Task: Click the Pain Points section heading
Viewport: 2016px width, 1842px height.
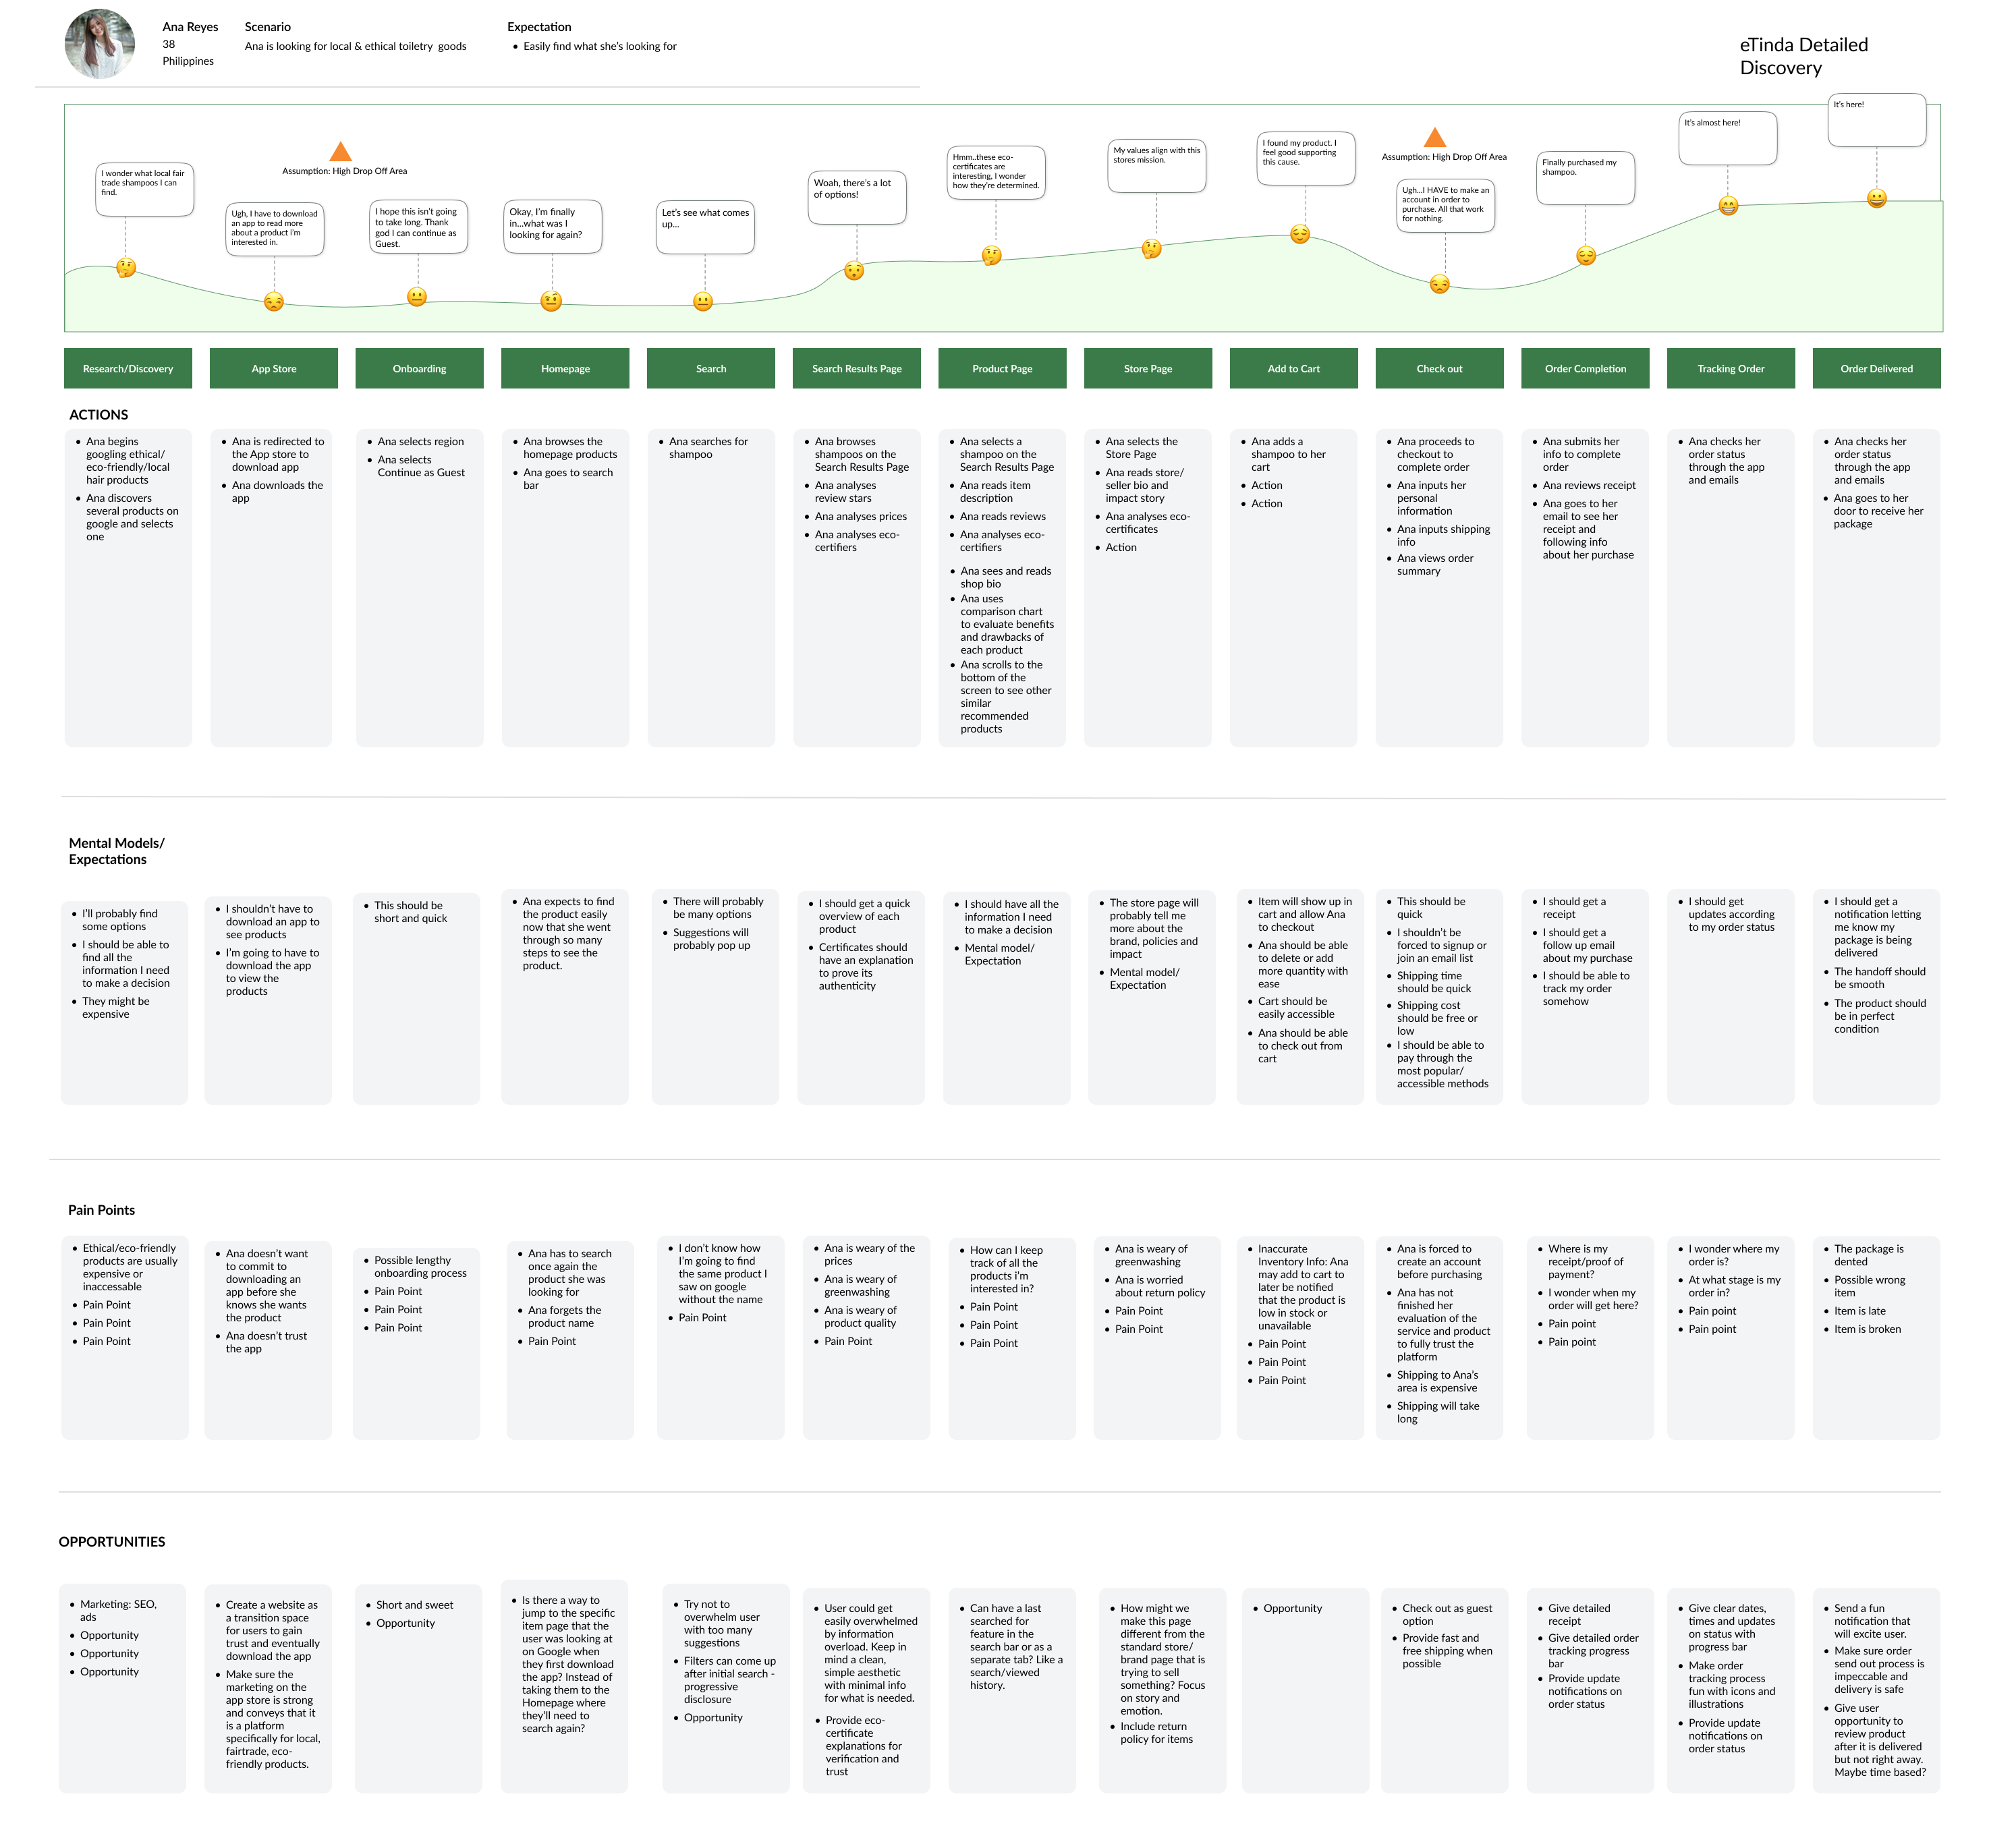Action: [101, 1209]
